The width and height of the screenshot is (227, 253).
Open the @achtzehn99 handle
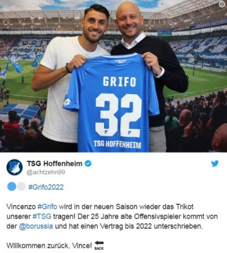(46, 172)
